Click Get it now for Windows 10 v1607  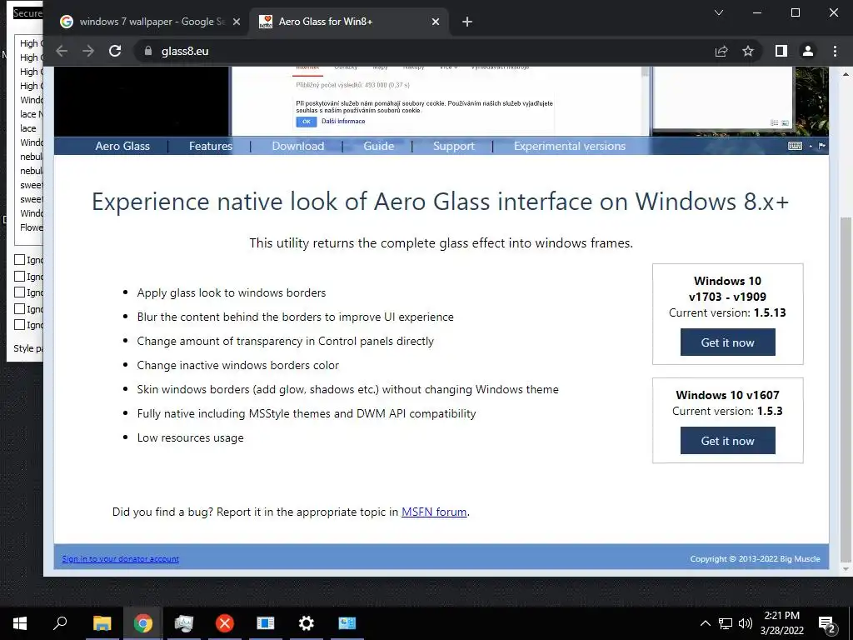click(727, 441)
